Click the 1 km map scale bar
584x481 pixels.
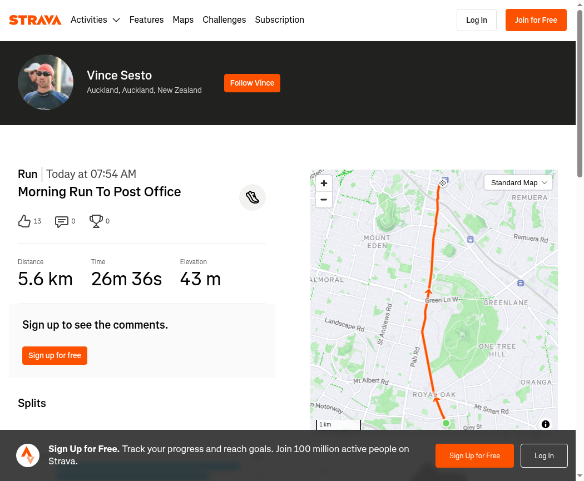click(x=339, y=424)
